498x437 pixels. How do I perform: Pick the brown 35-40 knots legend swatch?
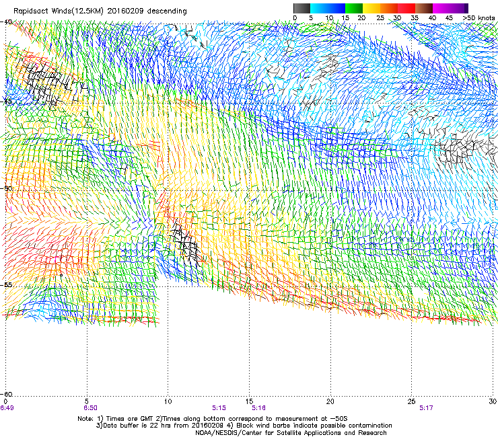[424, 8]
